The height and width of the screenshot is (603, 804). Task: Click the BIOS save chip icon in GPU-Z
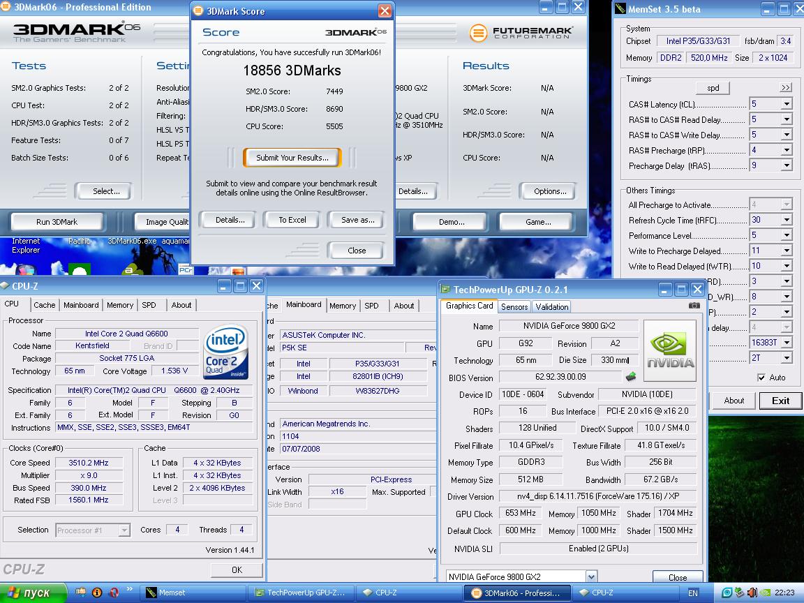(x=631, y=377)
